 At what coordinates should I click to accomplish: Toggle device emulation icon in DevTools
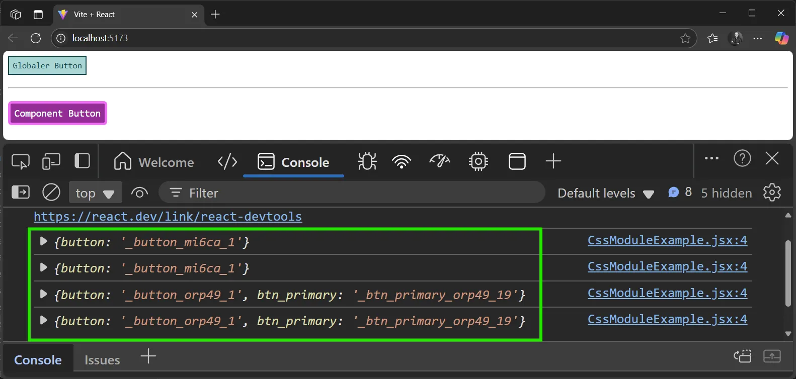(x=51, y=162)
